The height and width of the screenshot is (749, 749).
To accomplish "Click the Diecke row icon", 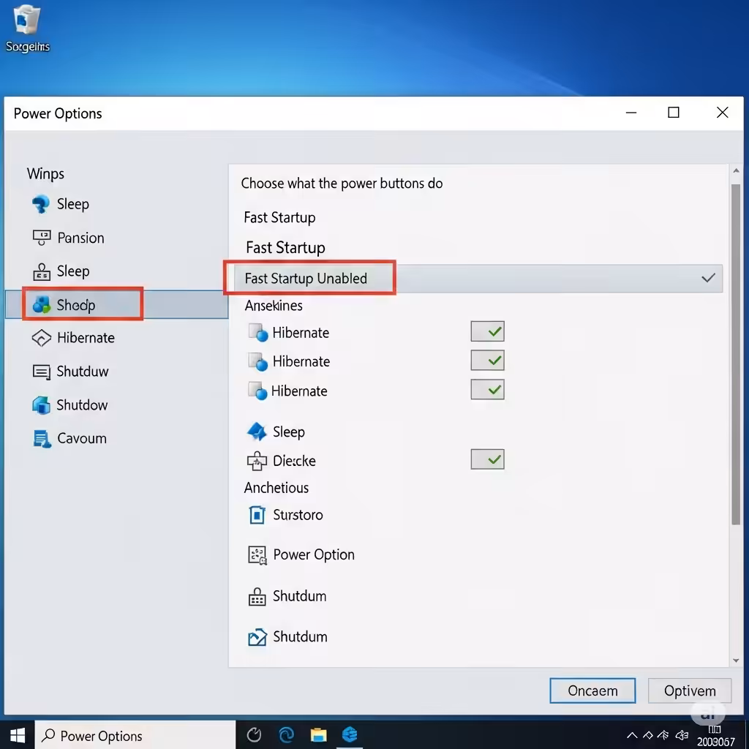I will click(257, 461).
